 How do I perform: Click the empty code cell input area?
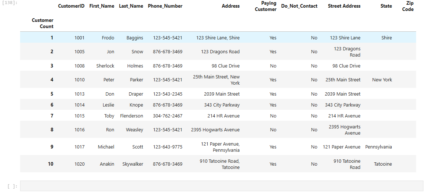point(221,186)
